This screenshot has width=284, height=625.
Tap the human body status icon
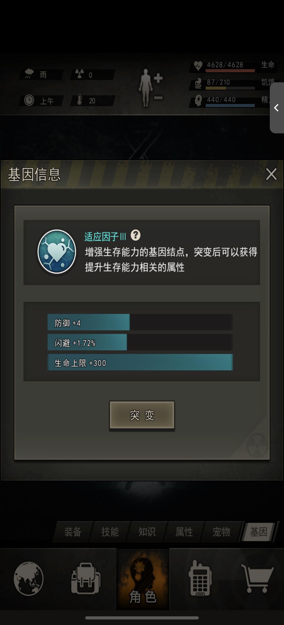(x=151, y=88)
